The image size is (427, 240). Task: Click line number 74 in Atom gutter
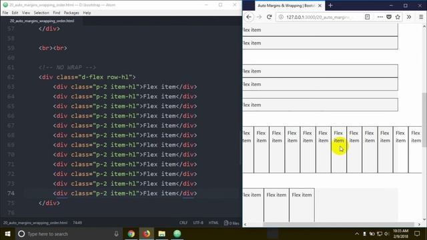pos(11,193)
